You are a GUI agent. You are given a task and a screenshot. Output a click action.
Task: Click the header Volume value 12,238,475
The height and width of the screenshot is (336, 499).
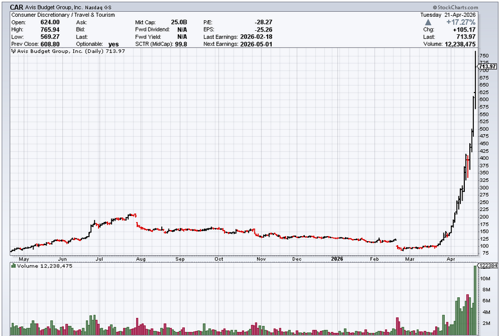[460, 44]
